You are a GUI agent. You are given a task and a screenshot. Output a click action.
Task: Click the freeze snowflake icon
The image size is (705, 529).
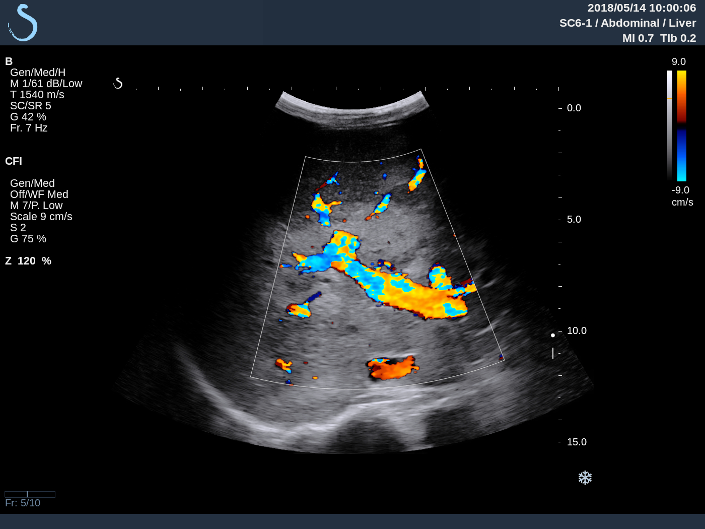click(585, 477)
